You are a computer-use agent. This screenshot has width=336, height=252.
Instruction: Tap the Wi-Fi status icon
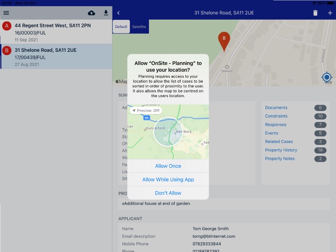[314, 3]
